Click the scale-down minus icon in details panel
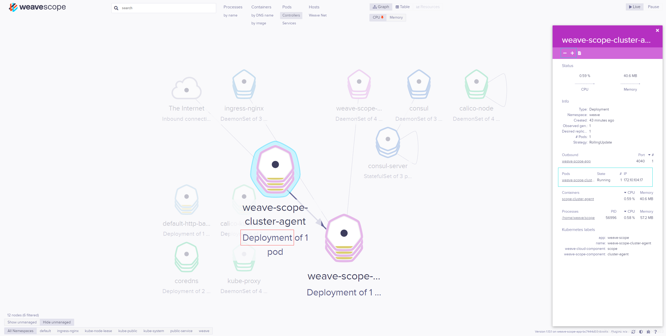 565,53
